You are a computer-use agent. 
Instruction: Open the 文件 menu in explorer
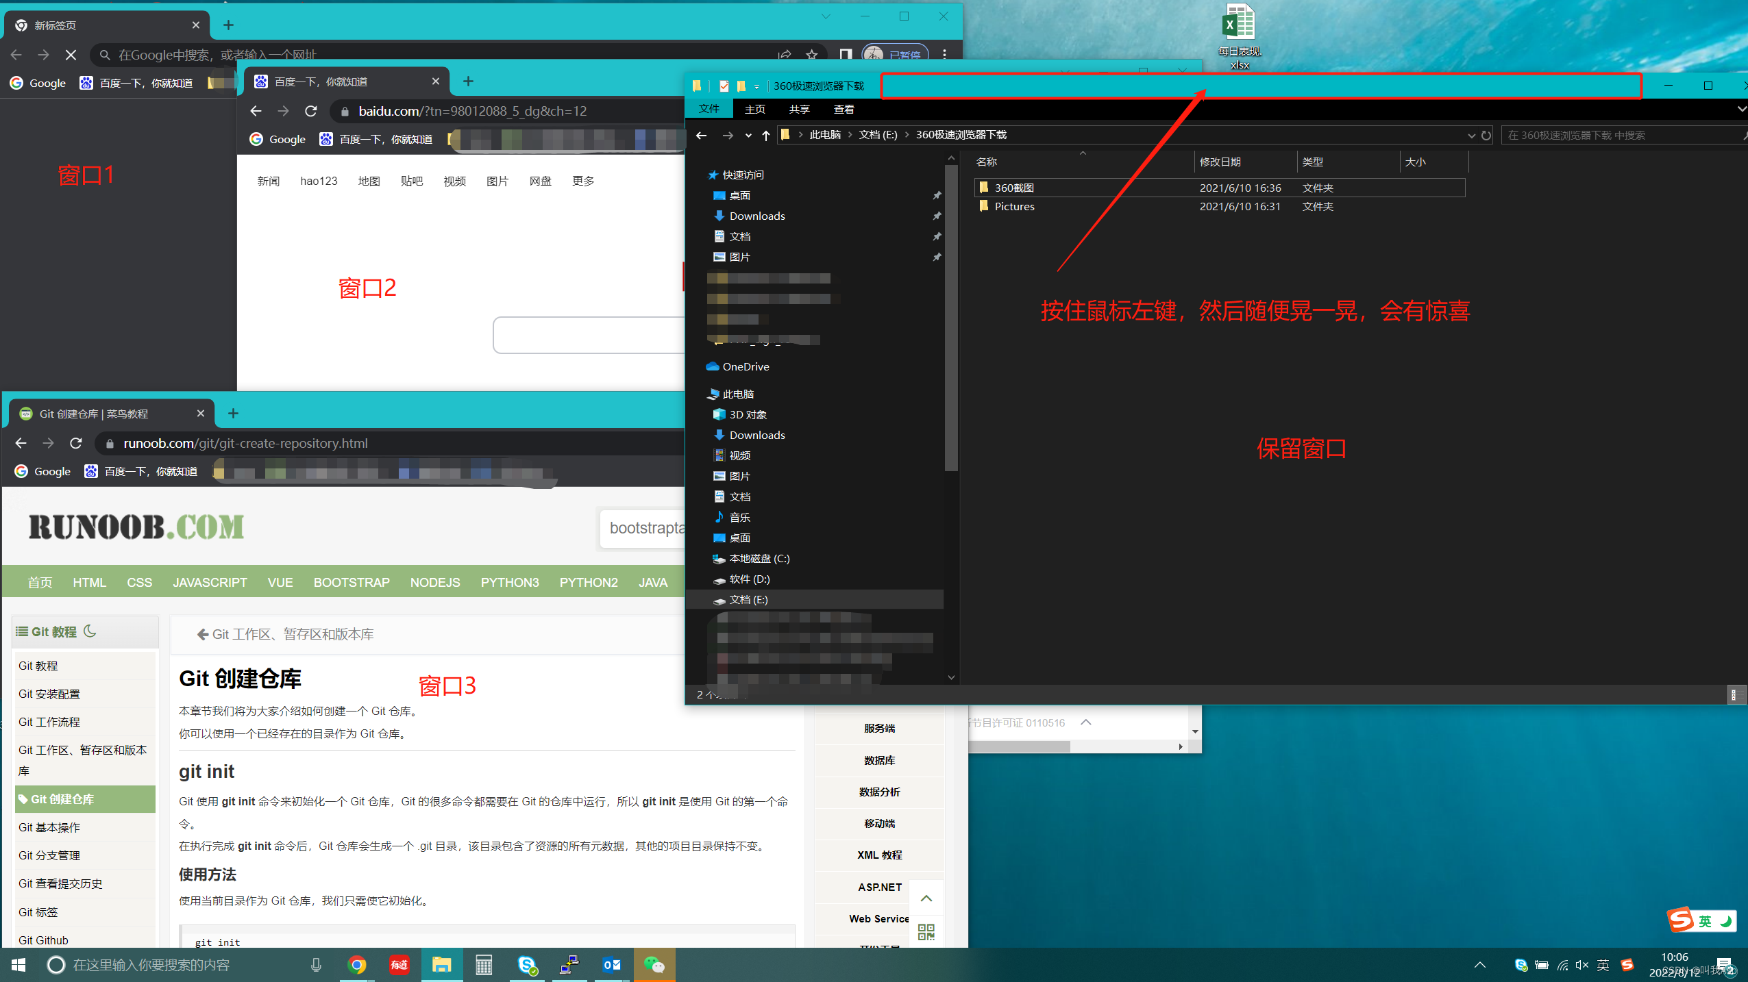709,108
